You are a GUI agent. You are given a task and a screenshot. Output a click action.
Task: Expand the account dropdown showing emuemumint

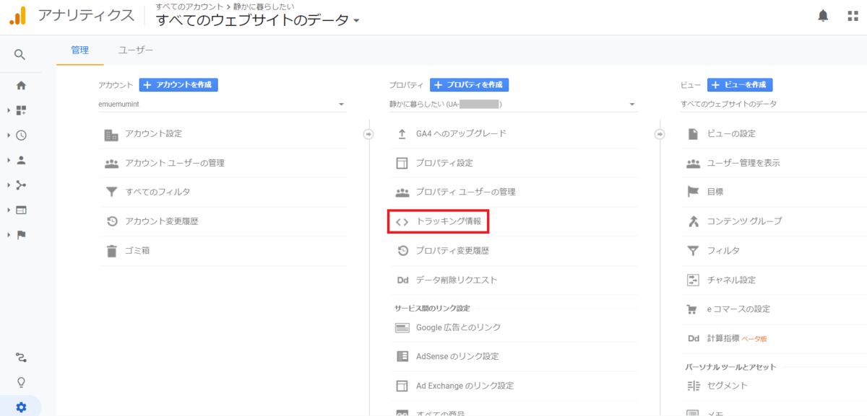[x=222, y=105]
